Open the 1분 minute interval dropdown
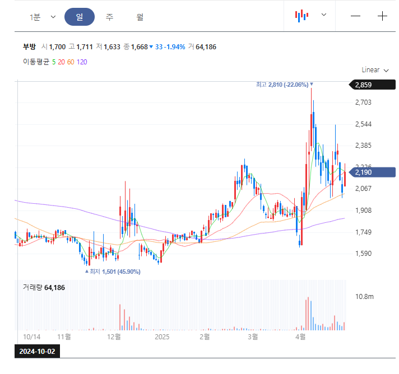This screenshot has height=374, width=399. pyautogui.click(x=43, y=17)
